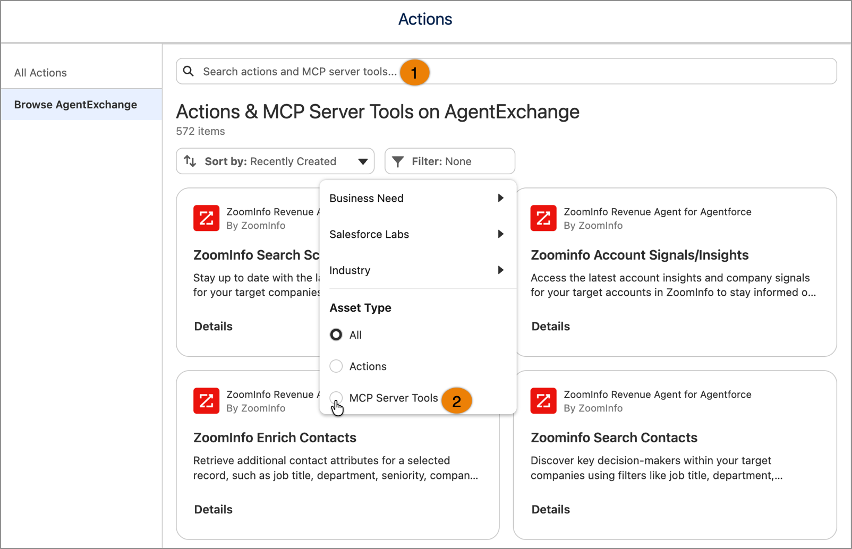852x549 pixels.
Task: Click the ZoomInfo Search Sc card title
Action: (256, 255)
